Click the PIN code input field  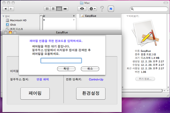[x=61, y=61]
